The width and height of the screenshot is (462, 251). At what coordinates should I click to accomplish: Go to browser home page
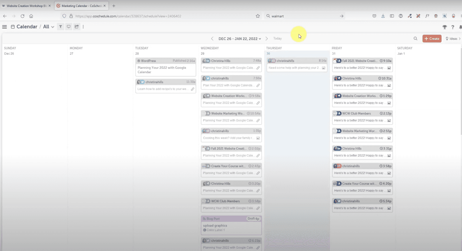[31, 16]
